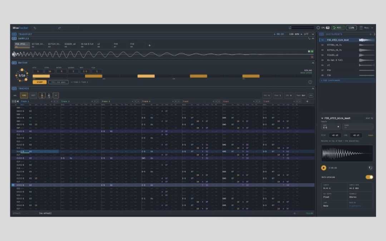Add an instrument with the INSTRUMENTS header plus
Screen dimensions: 386x241
point(370,34)
